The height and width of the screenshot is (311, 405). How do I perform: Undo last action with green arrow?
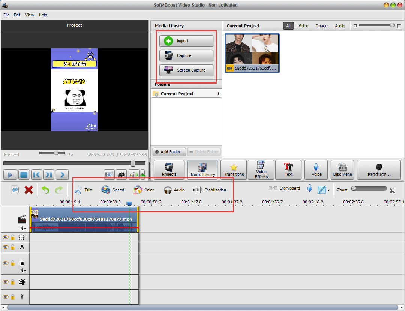click(x=45, y=190)
